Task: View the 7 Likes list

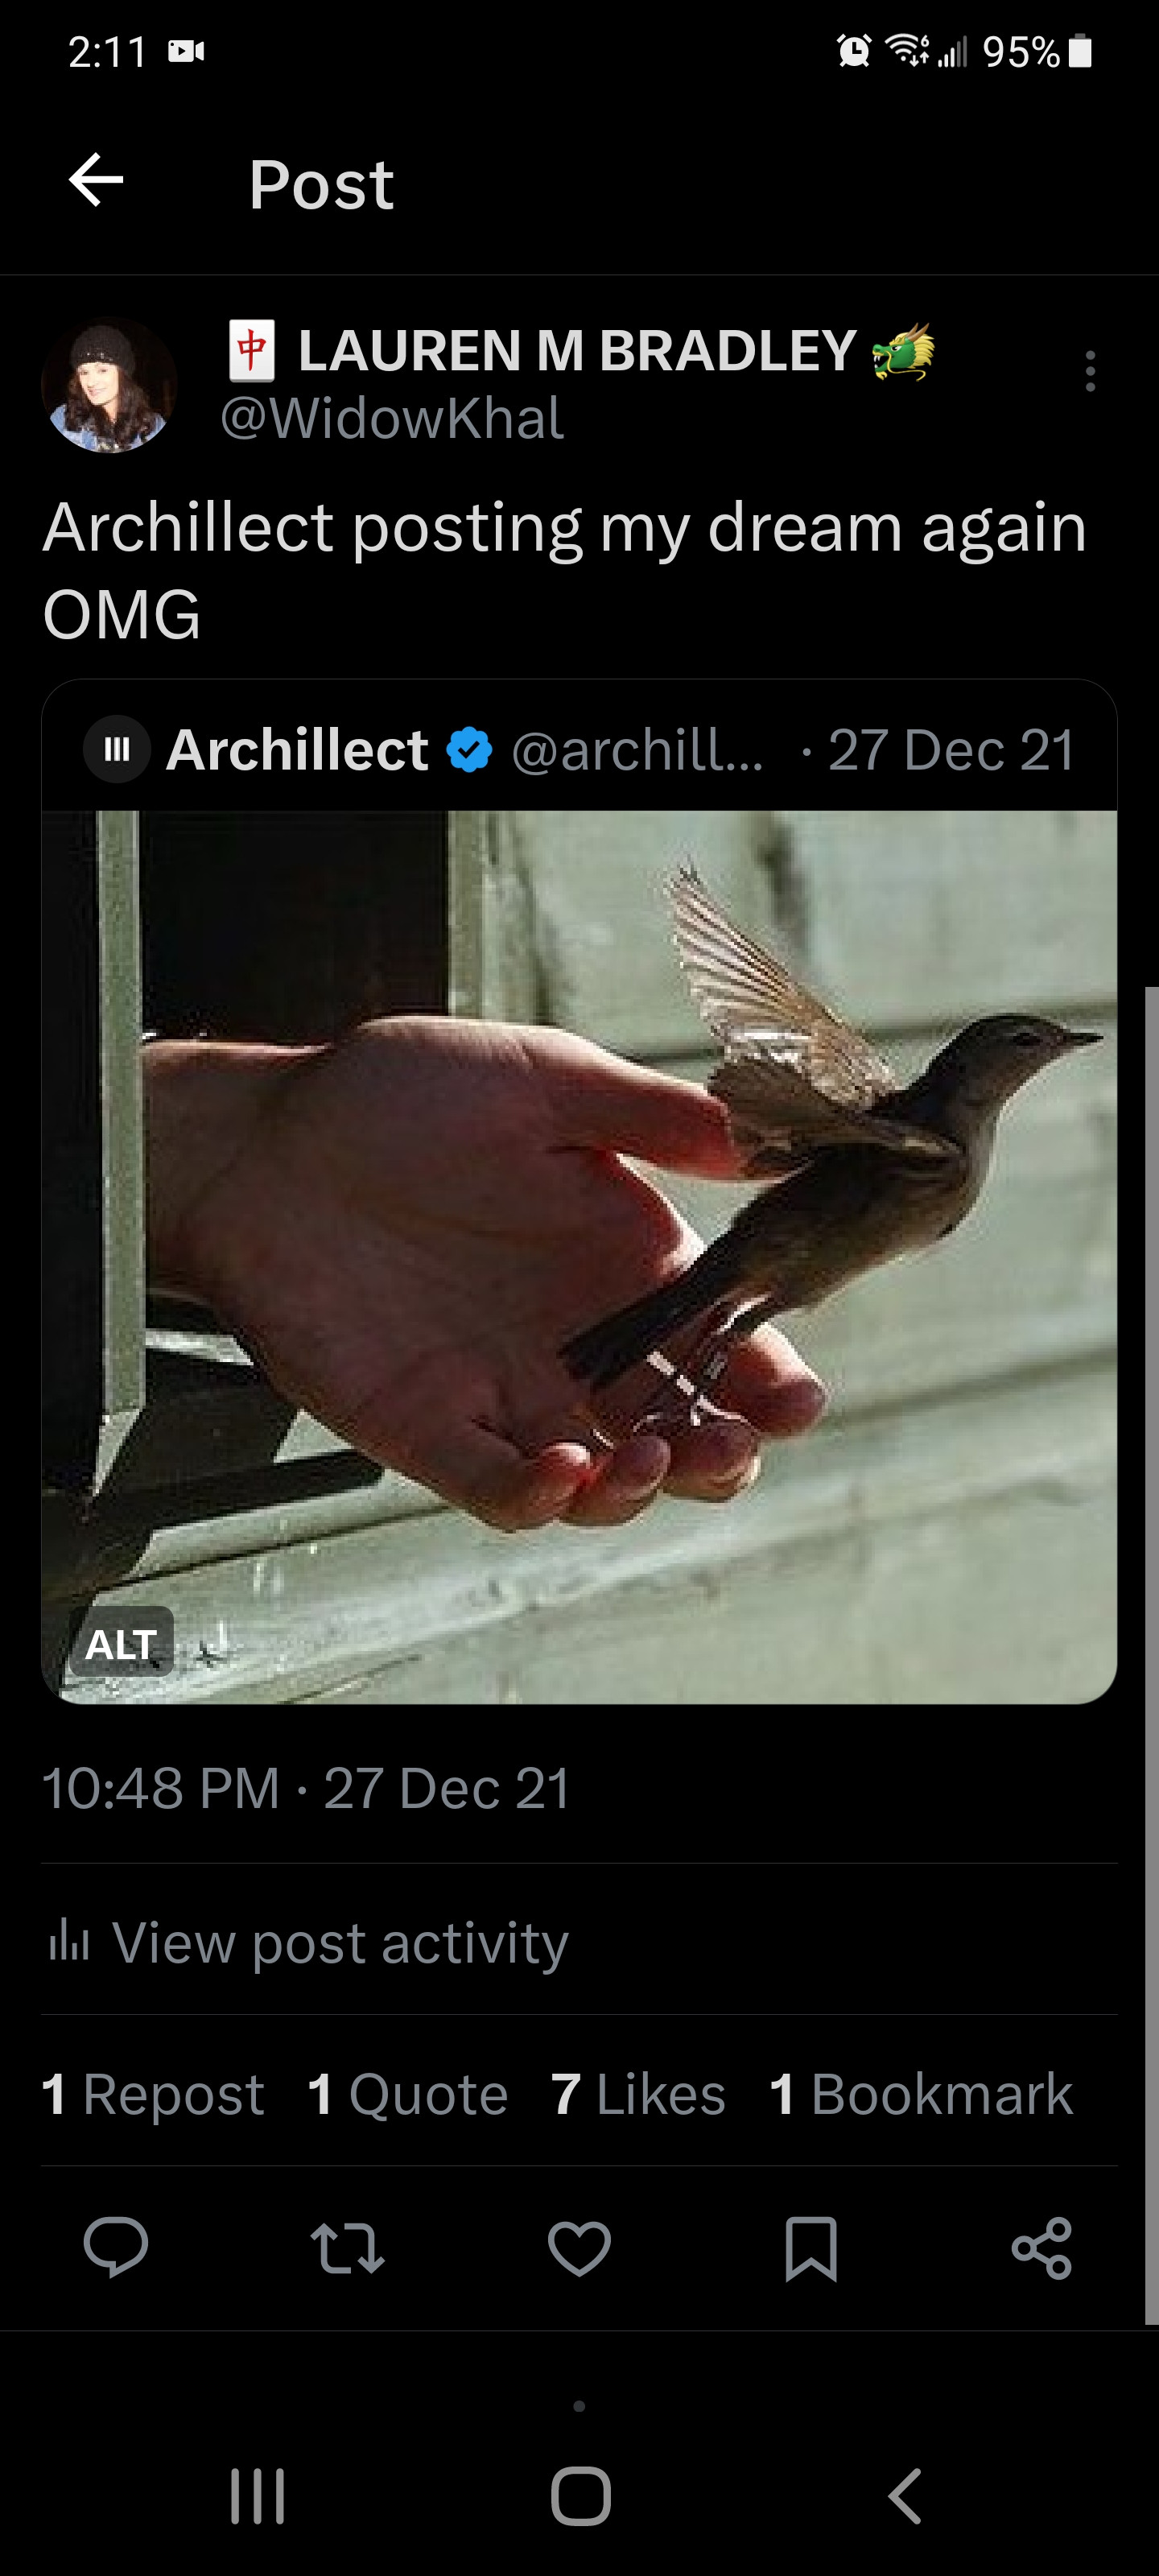Action: point(638,2093)
